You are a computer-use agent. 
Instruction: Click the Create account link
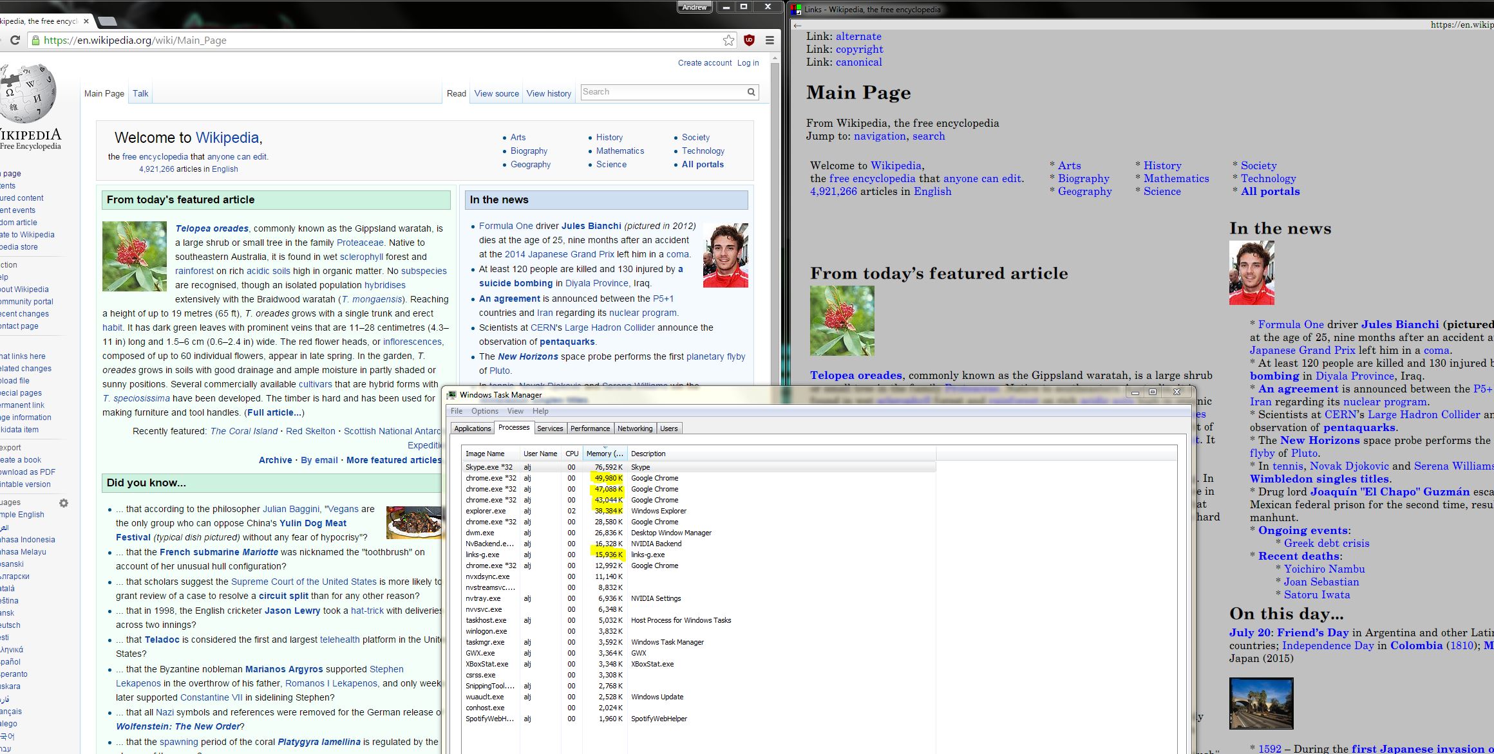(x=704, y=63)
